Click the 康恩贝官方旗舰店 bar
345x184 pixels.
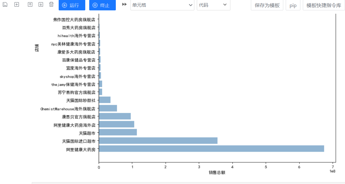coord(115,116)
